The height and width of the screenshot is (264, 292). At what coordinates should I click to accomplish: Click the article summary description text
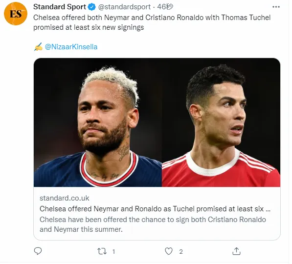153,224
